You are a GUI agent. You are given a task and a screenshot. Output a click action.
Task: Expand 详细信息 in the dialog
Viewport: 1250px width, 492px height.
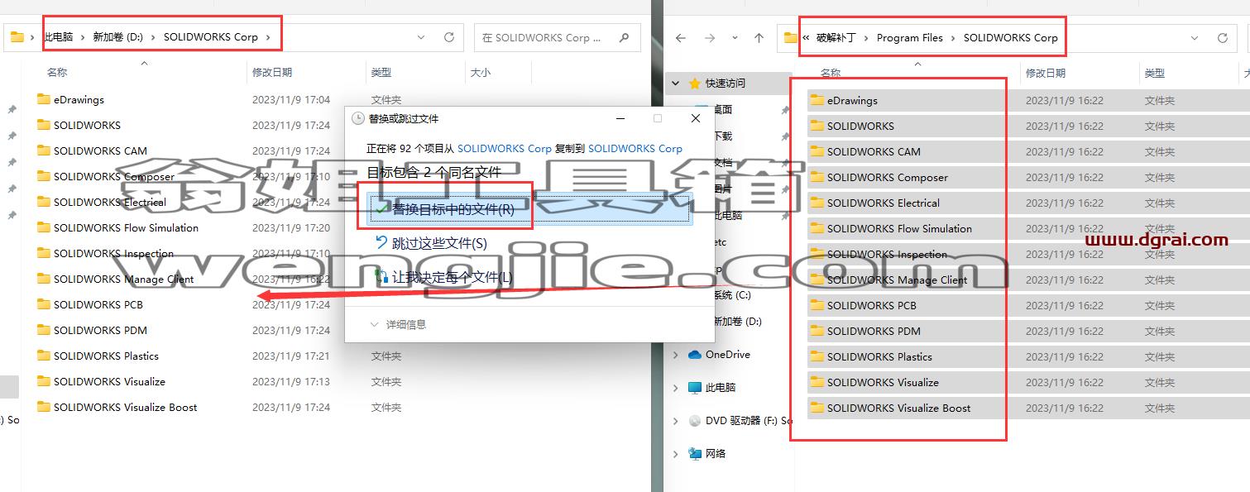coord(400,325)
